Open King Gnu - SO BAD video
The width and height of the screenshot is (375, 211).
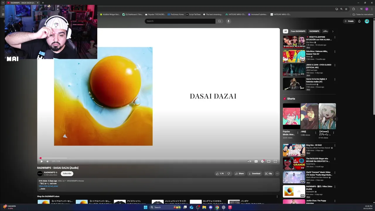coord(294,150)
